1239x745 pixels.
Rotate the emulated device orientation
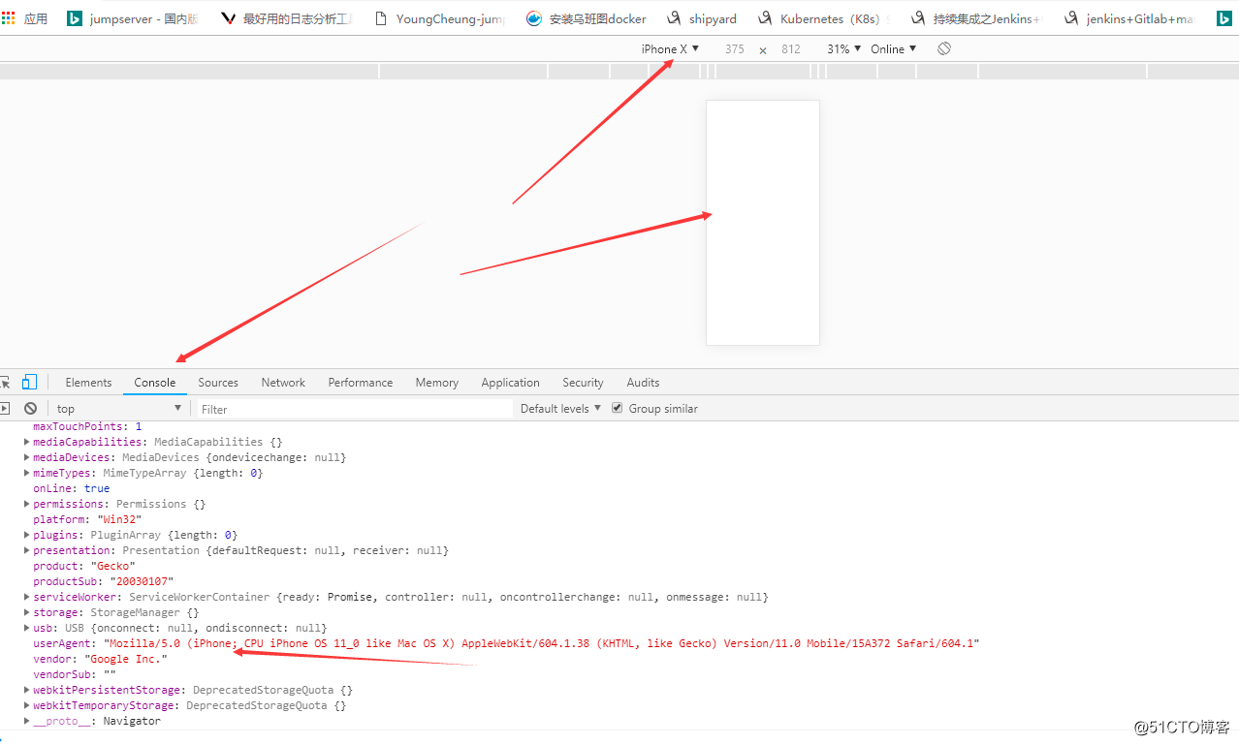click(x=944, y=48)
